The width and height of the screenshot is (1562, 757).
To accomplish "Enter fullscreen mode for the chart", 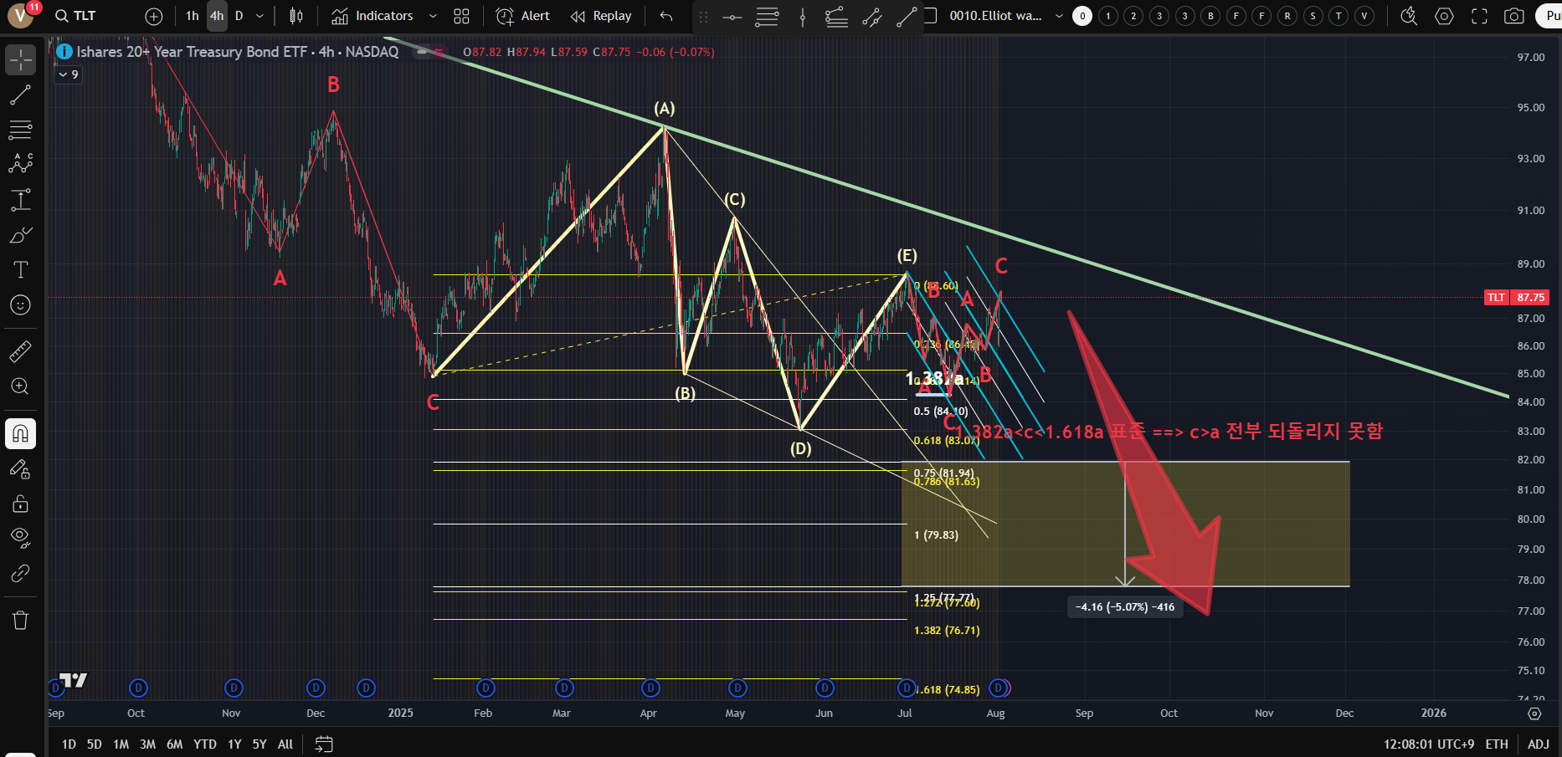I will [1479, 16].
